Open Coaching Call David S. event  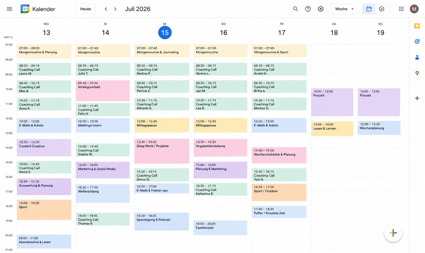44,167
